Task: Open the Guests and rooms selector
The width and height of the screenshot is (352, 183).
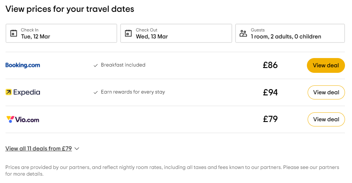Action: tap(290, 33)
